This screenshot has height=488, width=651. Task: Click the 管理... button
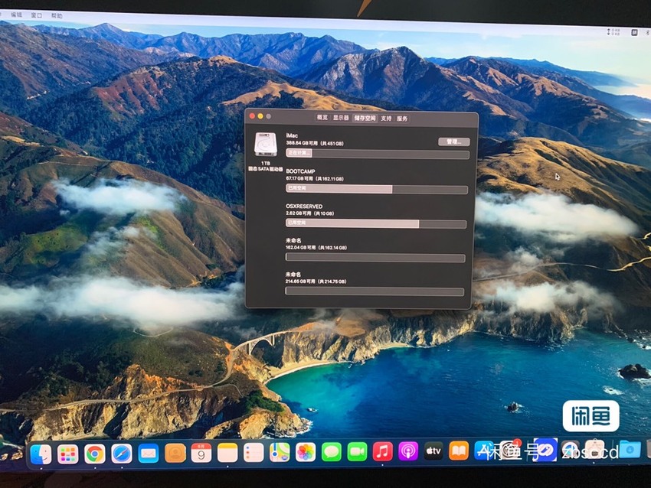pos(454,142)
